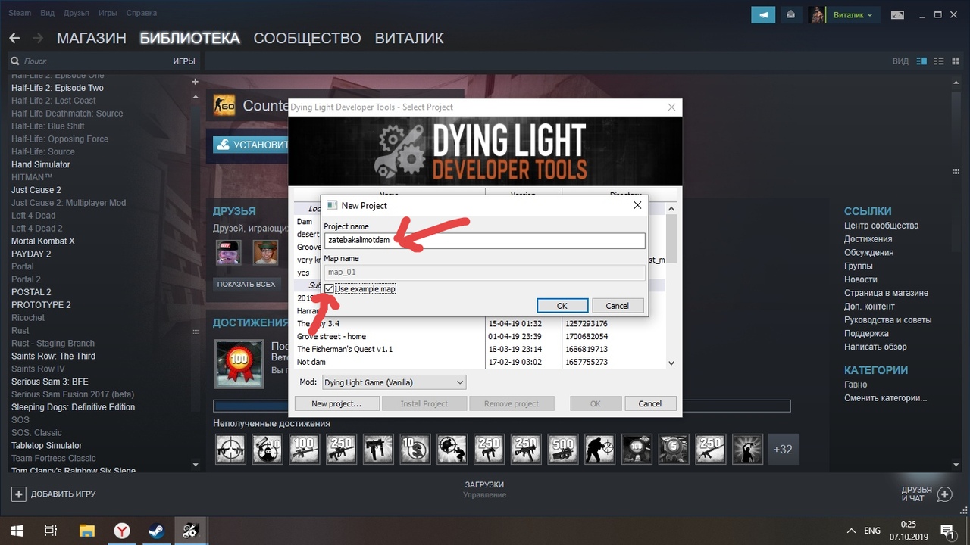Switch to Steam via taskbar icon
This screenshot has width=970, height=545.
(x=156, y=531)
